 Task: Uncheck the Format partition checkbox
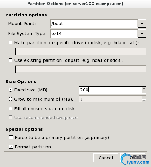pyautogui.click(x=11, y=147)
